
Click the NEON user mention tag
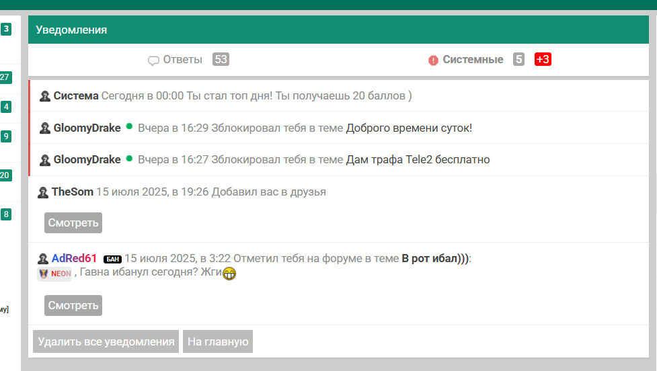click(x=54, y=274)
